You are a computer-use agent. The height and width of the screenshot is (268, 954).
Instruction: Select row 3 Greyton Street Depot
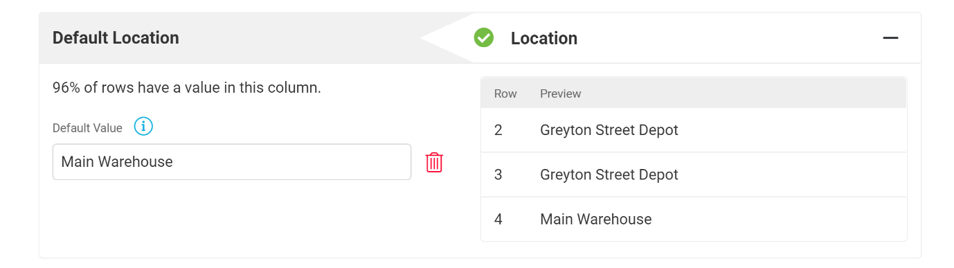click(x=694, y=175)
